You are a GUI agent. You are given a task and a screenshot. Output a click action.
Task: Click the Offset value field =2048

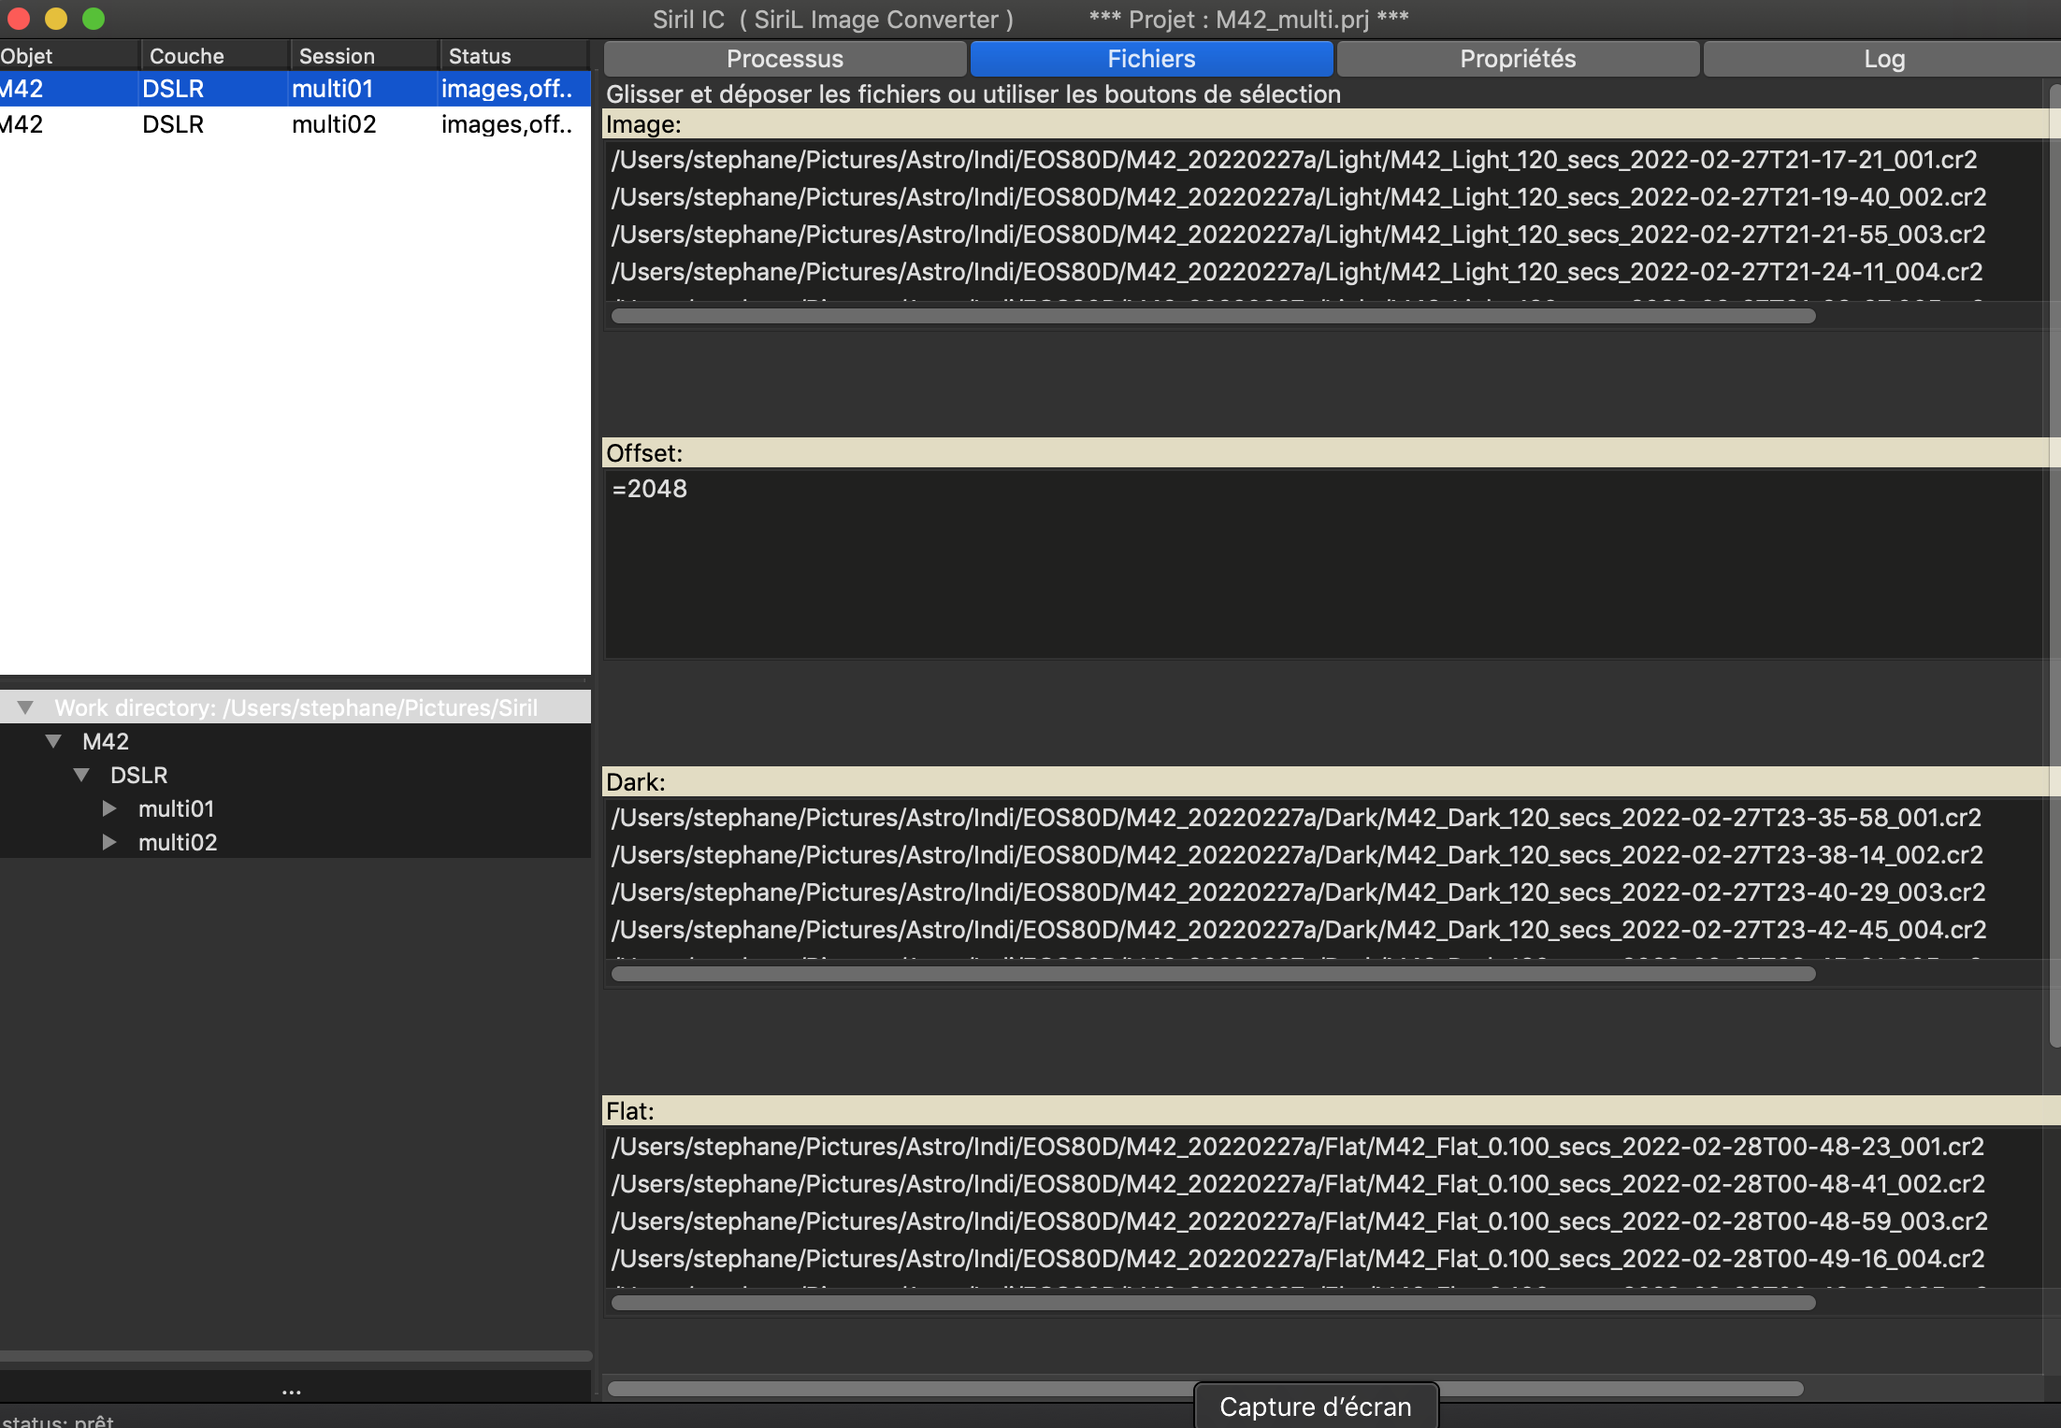[x=650, y=489]
